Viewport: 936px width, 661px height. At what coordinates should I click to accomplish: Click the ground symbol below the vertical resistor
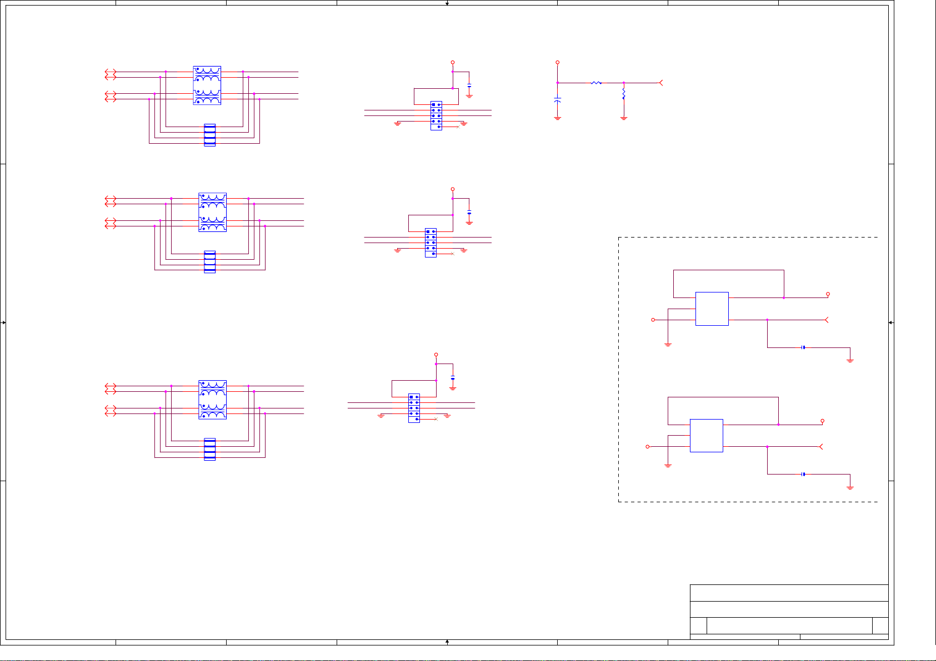click(x=624, y=118)
